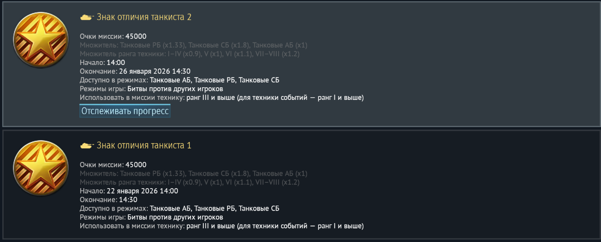This screenshot has width=601, height=242.
Task: Click the Доступно в режимах line in танкиста 2 card
Action: pyautogui.click(x=179, y=80)
